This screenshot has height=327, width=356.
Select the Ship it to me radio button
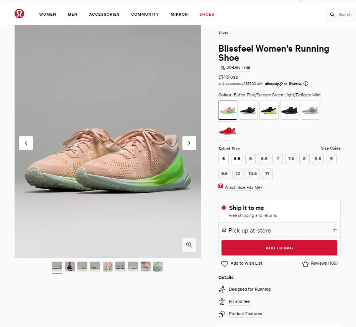click(x=224, y=208)
